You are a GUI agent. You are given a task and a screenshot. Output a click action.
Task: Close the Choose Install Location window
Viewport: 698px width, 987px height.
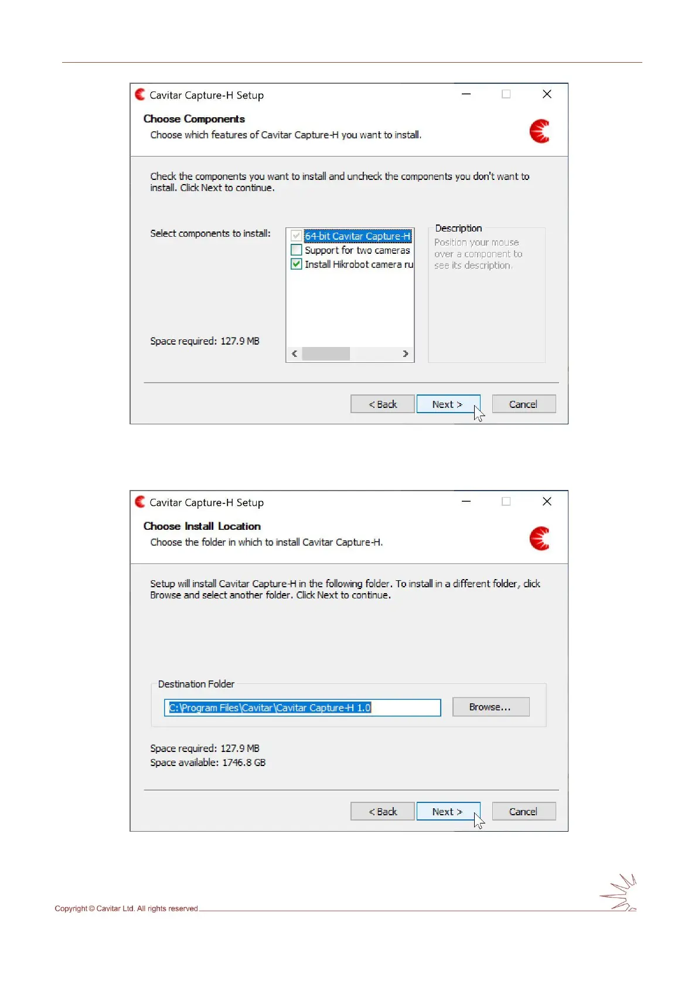[x=547, y=501]
